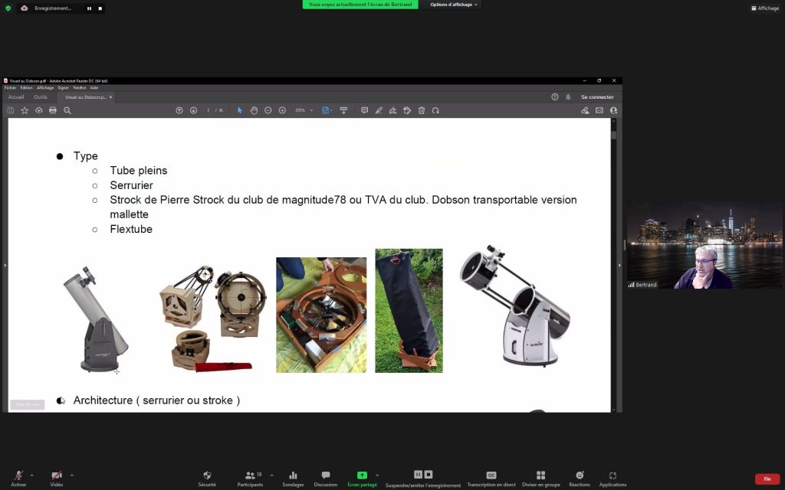The height and width of the screenshot is (490, 785).
Task: Enable Transcription en direct captions
Action: point(491,479)
